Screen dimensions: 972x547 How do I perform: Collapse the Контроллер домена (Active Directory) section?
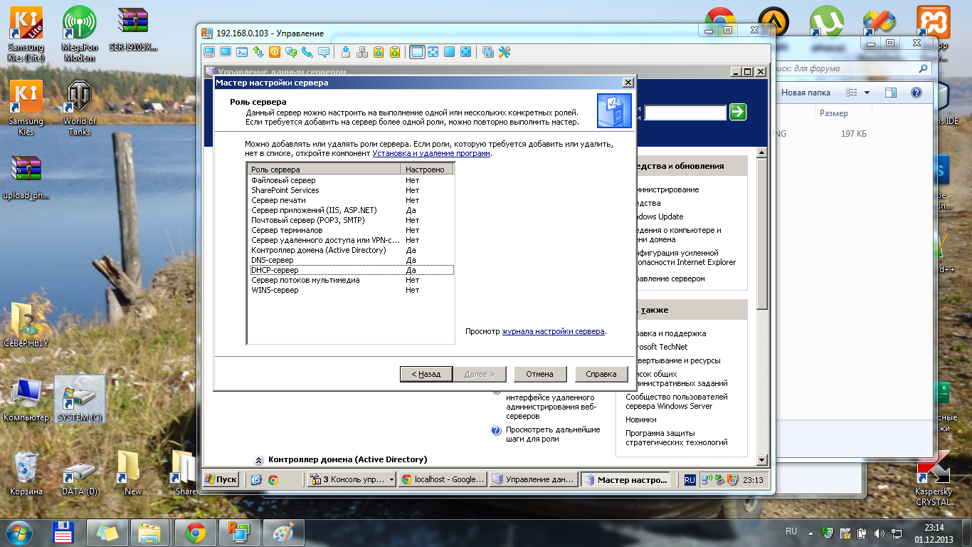click(x=258, y=460)
